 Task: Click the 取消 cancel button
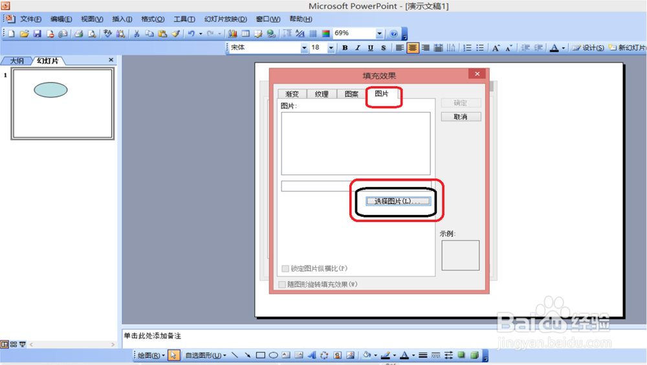click(x=461, y=117)
